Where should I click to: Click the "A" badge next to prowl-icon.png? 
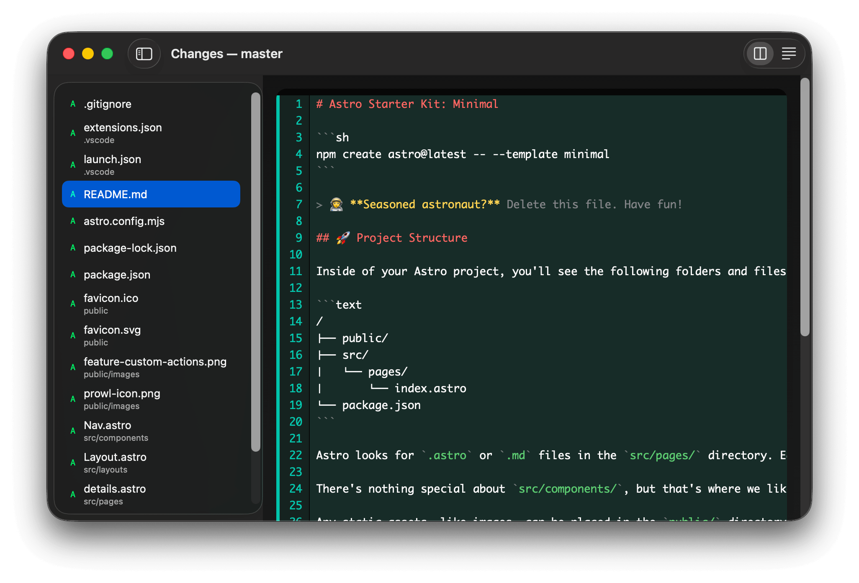pyautogui.click(x=73, y=399)
